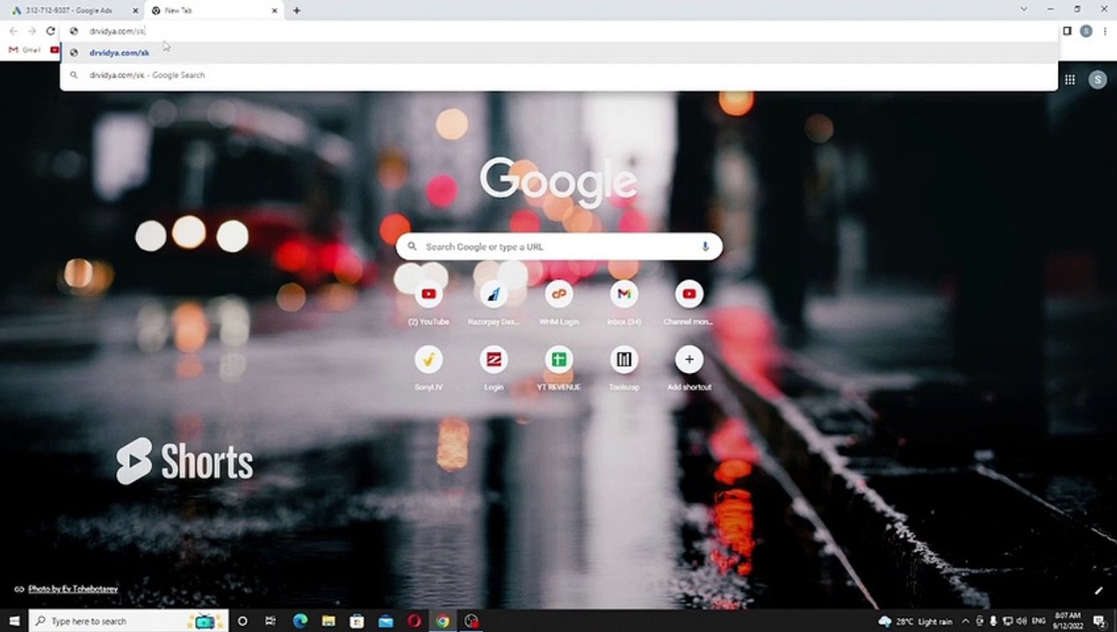Screen dimensions: 1117x632
Task: Click the address bar containing drvidya.com/sk
Action: 558,31
